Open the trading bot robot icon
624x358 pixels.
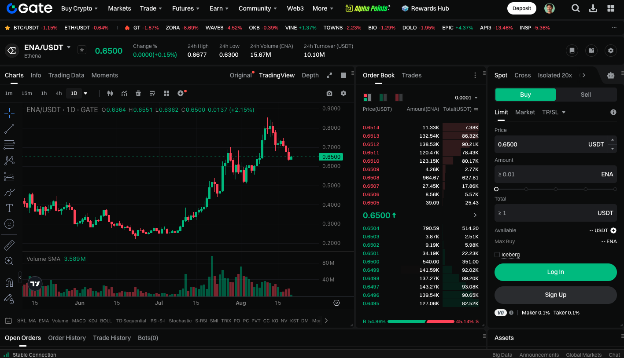click(610, 75)
